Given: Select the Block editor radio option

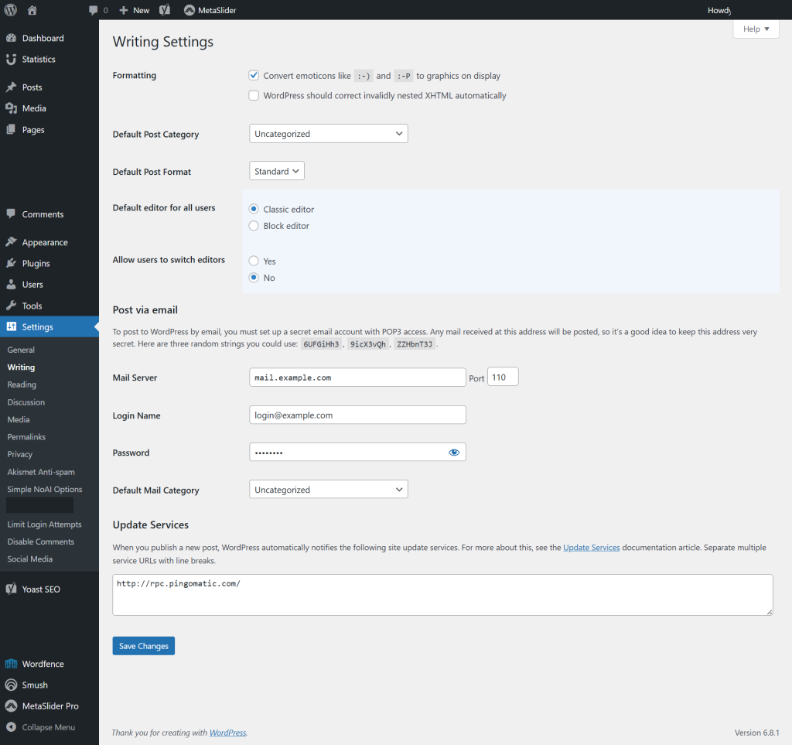Looking at the screenshot, I should (254, 226).
